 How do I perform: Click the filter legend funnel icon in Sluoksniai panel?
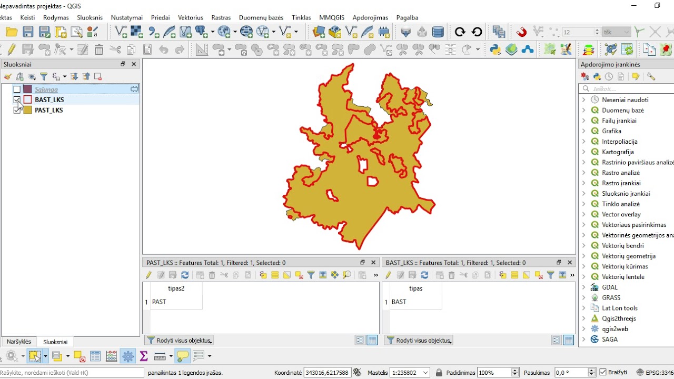[44, 76]
